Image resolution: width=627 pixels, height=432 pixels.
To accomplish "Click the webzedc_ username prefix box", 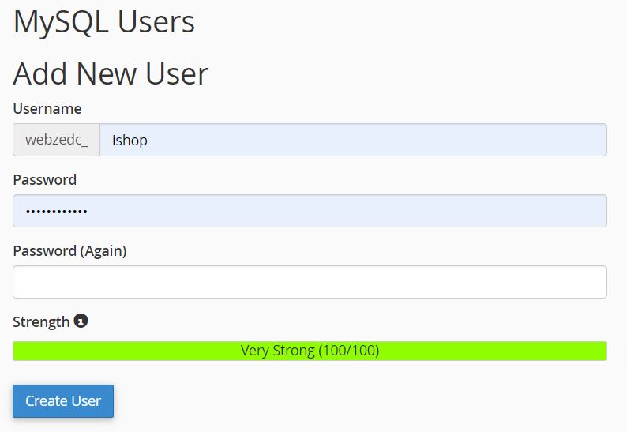I will (56, 140).
